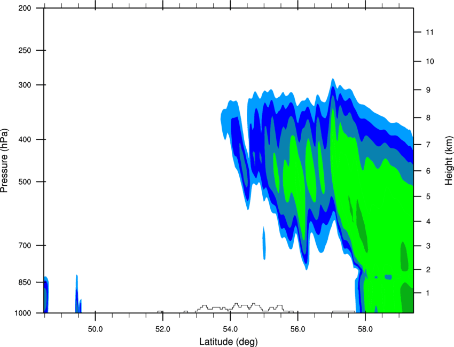Click the 1 km height label
The image size is (454, 347).
click(x=428, y=293)
